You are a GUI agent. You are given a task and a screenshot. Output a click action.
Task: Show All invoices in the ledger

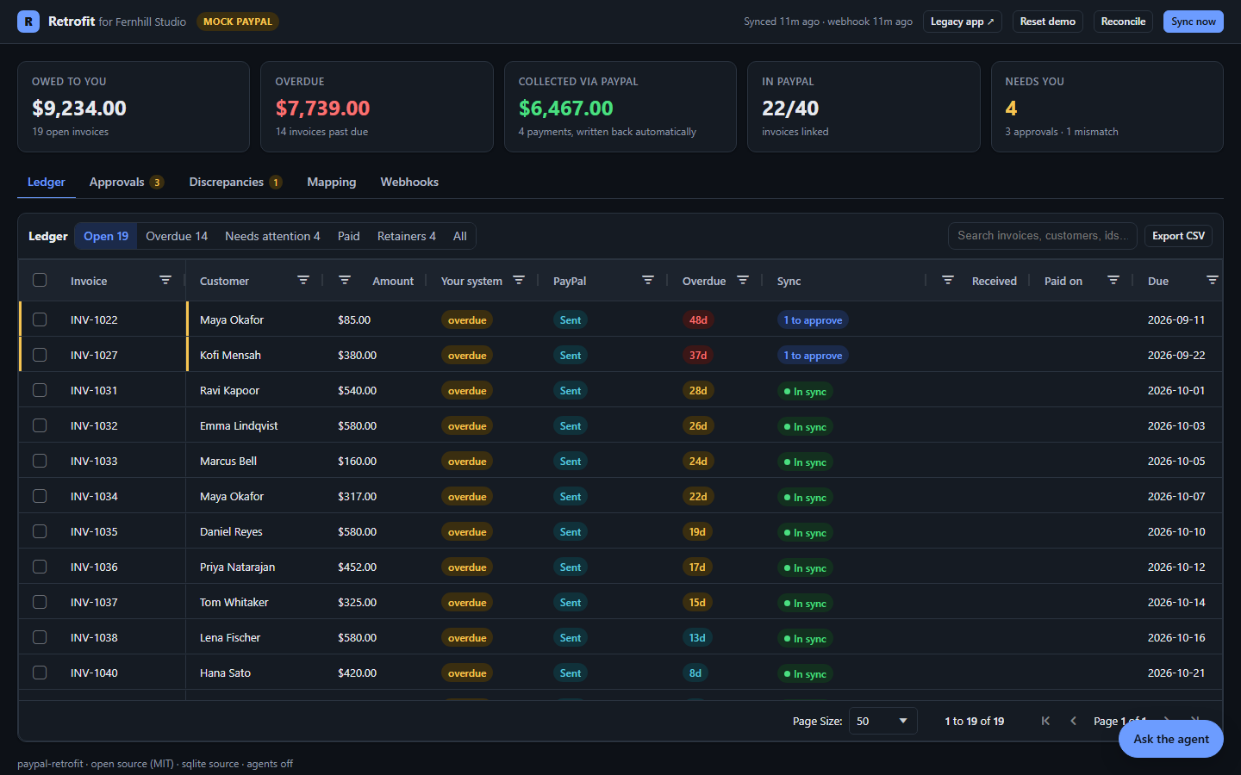click(460, 236)
